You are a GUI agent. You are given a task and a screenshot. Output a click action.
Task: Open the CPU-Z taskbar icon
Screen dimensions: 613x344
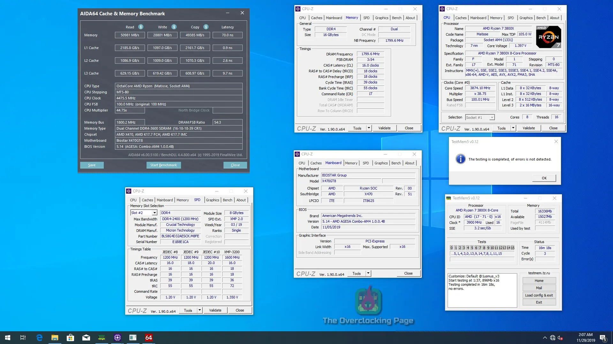point(117,338)
